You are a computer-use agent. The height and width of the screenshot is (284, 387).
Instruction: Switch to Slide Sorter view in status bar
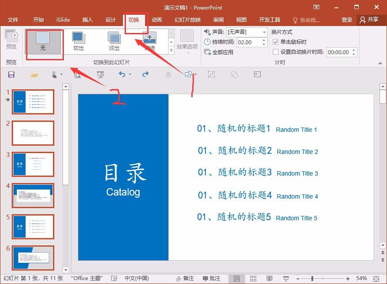click(253, 278)
